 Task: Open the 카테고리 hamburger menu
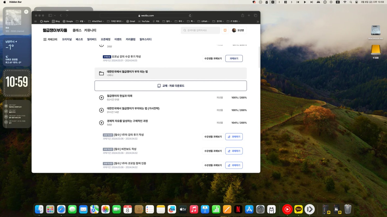pyautogui.click(x=50, y=39)
